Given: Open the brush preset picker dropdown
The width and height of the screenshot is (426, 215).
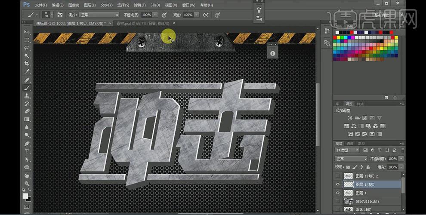Looking at the screenshot, I should pos(52,15).
